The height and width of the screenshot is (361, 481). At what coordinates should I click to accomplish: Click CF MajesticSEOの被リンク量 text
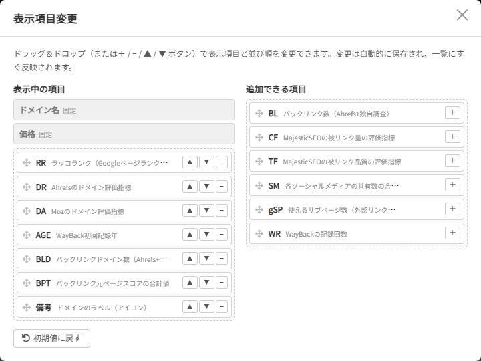pos(339,138)
